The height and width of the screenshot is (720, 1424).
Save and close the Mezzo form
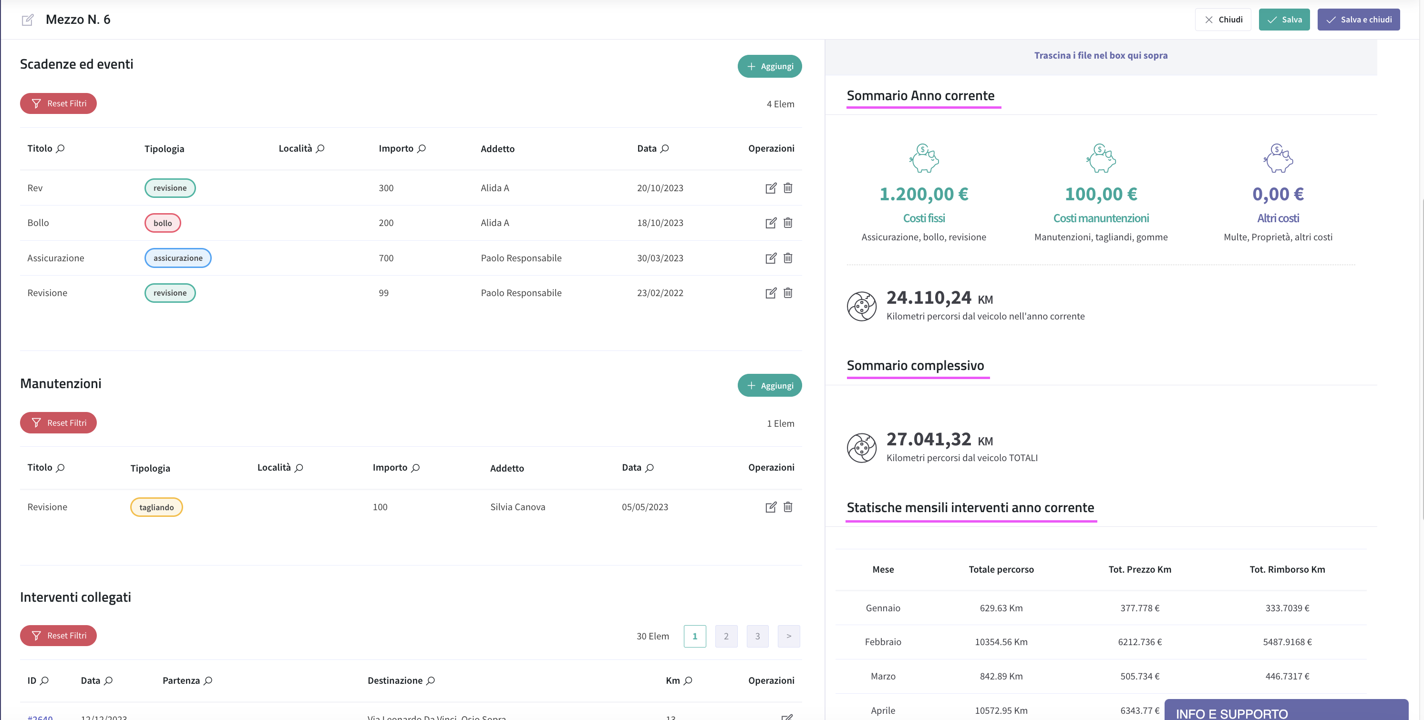(1358, 20)
